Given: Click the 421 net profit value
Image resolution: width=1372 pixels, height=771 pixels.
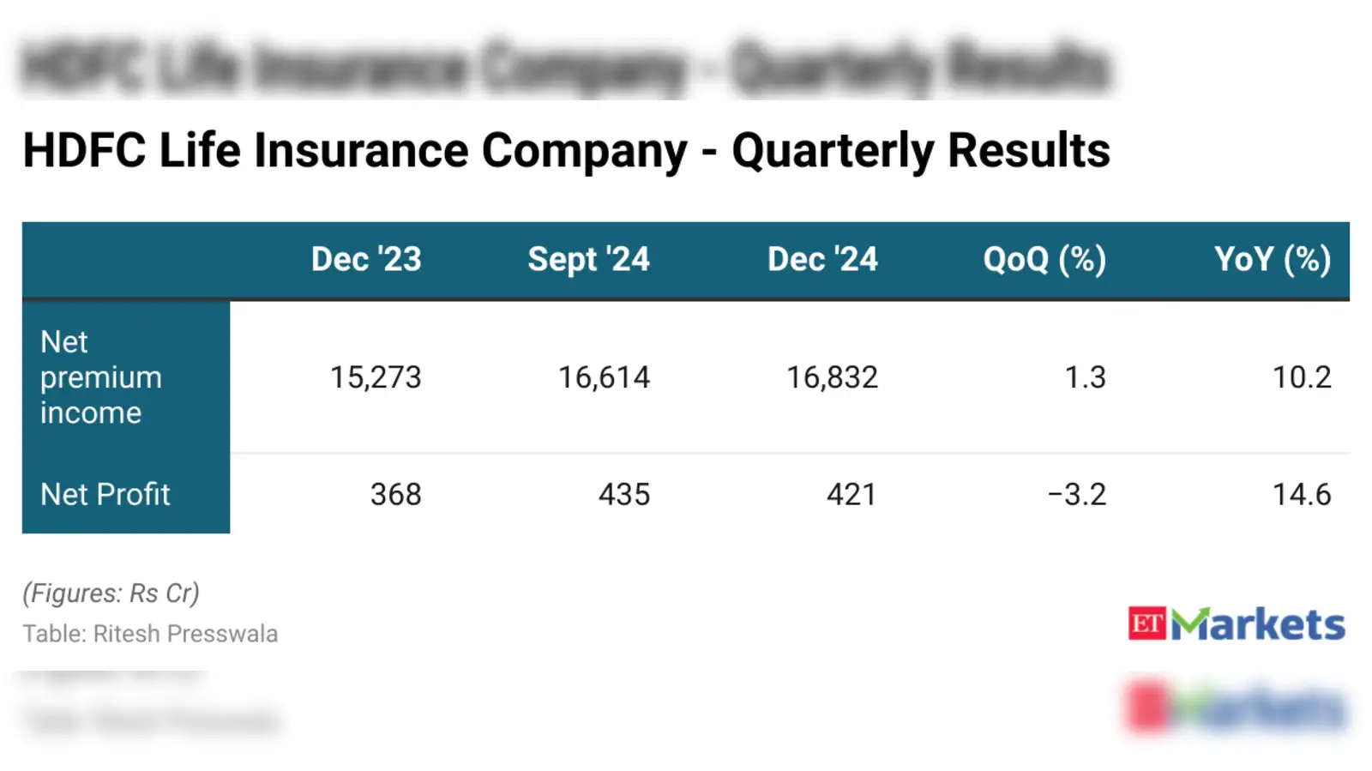Looking at the screenshot, I should click(851, 494).
